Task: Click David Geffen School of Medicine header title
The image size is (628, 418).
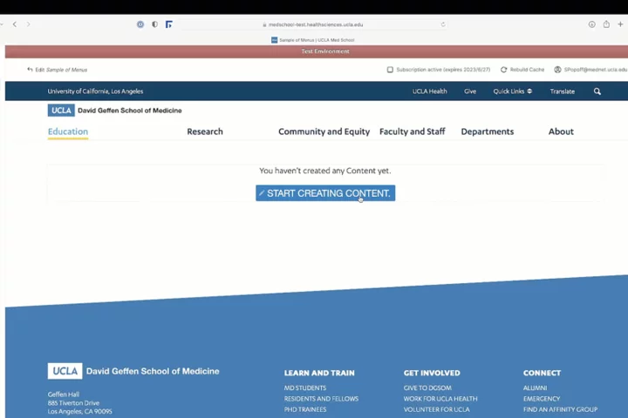Action: 130,111
